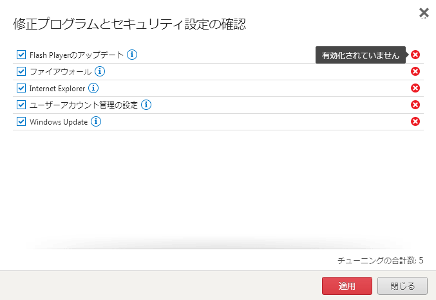Uncheck the Flash Player update checkbox
The width and height of the screenshot is (436, 300).
pos(21,55)
